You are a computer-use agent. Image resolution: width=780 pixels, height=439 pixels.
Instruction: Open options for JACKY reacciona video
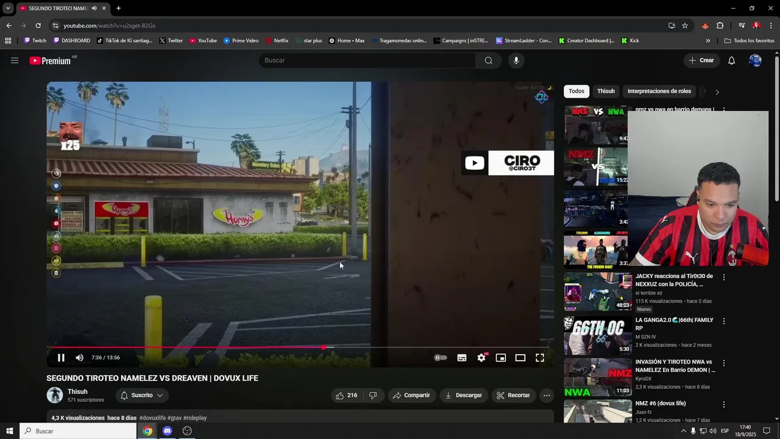point(724,277)
